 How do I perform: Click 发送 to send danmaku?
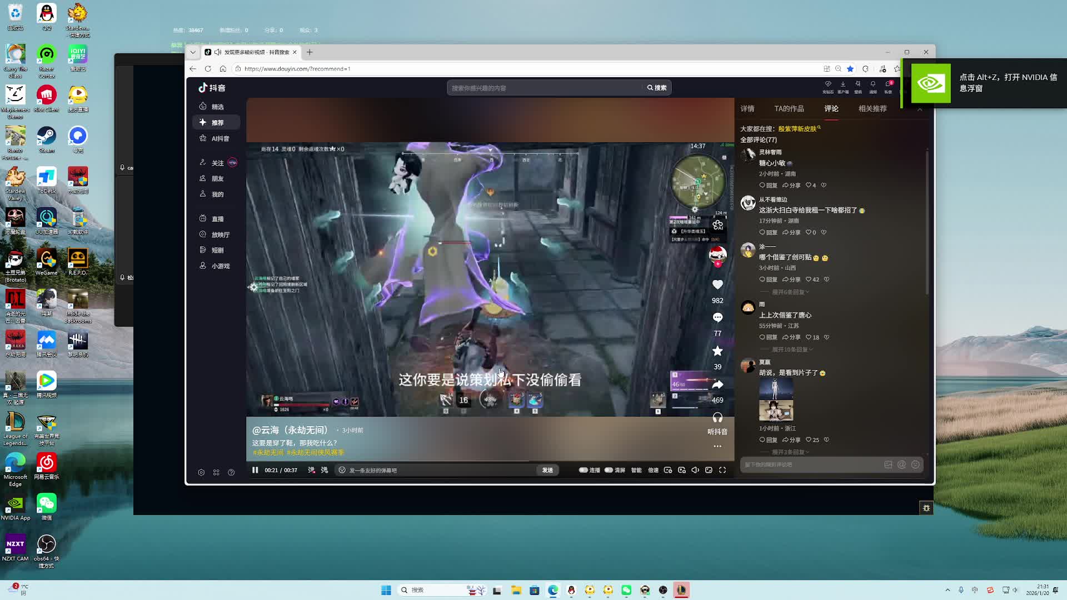pos(547,470)
